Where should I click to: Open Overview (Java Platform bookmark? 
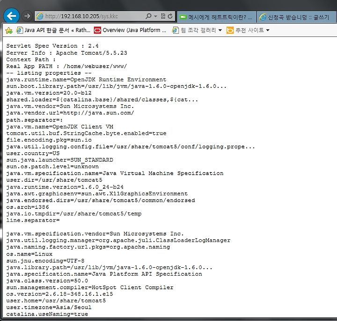tap(134, 30)
